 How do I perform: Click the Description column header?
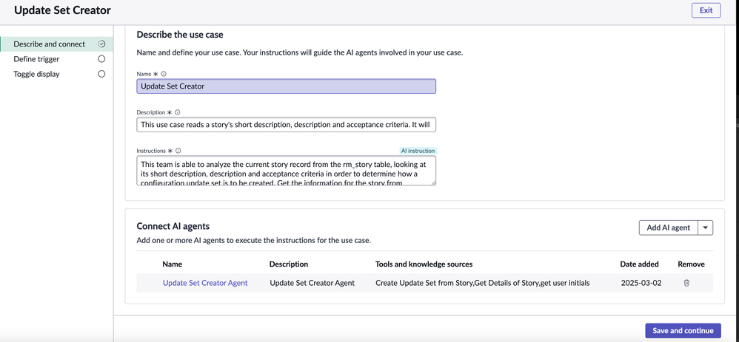[289, 264]
